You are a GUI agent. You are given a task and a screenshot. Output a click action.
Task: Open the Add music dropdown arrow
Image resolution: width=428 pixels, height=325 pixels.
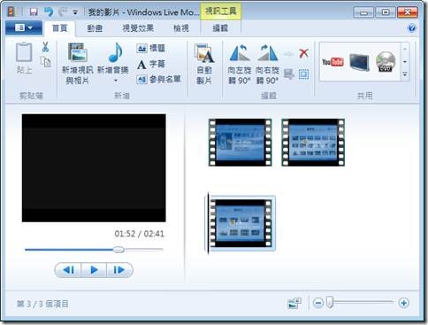[116, 81]
